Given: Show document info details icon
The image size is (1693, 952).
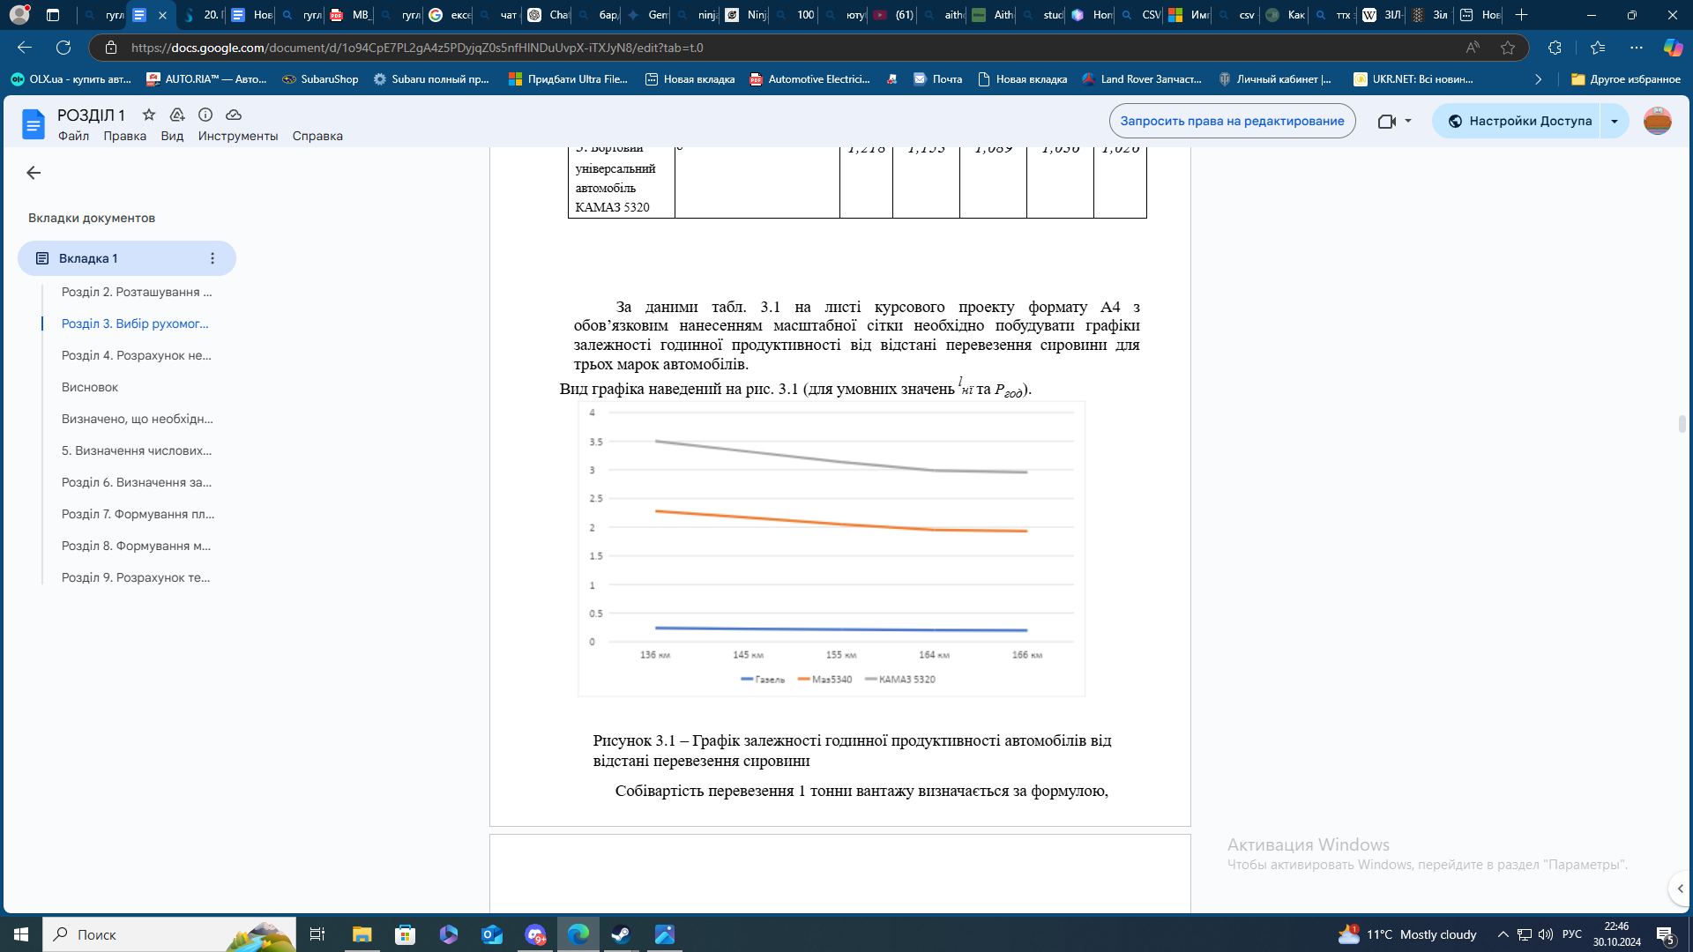Looking at the screenshot, I should (205, 115).
